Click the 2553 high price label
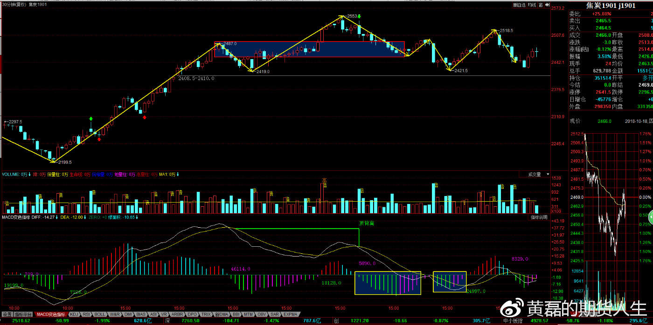This screenshot has width=653, height=325. click(x=352, y=16)
